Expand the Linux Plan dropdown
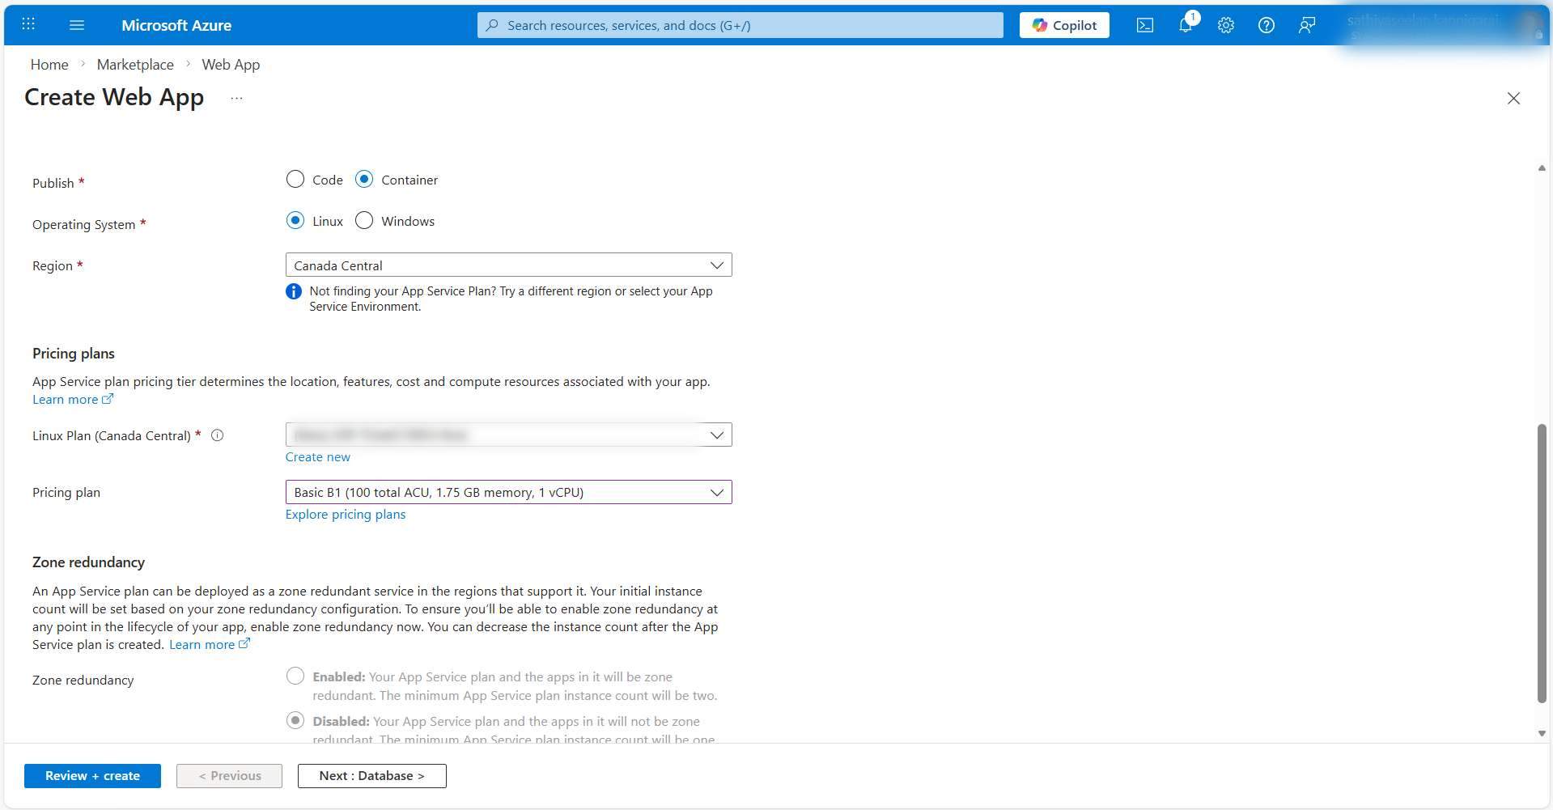This screenshot has width=1553, height=810. [x=508, y=435]
